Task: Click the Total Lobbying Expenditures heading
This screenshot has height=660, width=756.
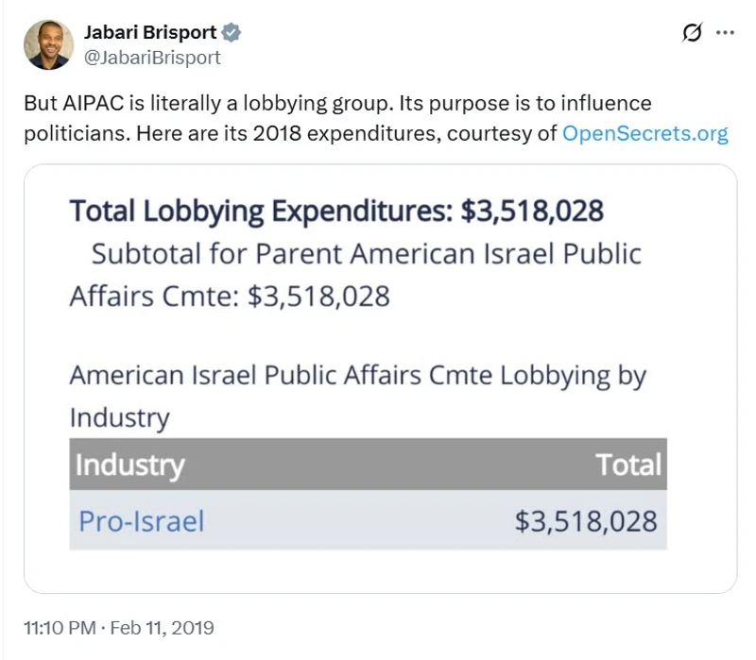Action: (x=335, y=211)
